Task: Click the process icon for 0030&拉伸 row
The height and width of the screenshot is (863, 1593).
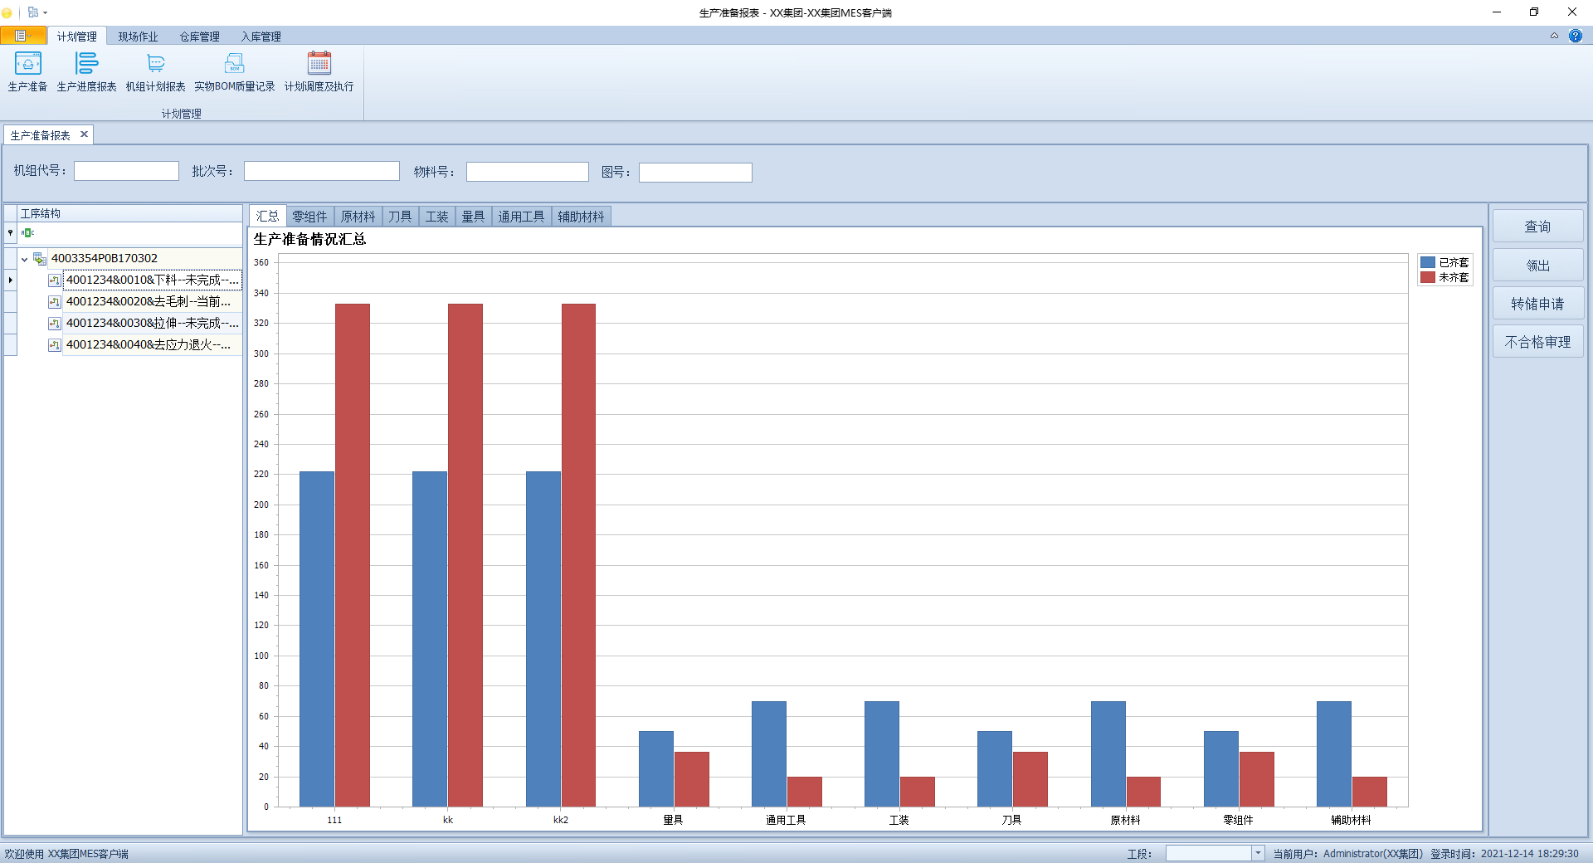Action: coord(55,324)
